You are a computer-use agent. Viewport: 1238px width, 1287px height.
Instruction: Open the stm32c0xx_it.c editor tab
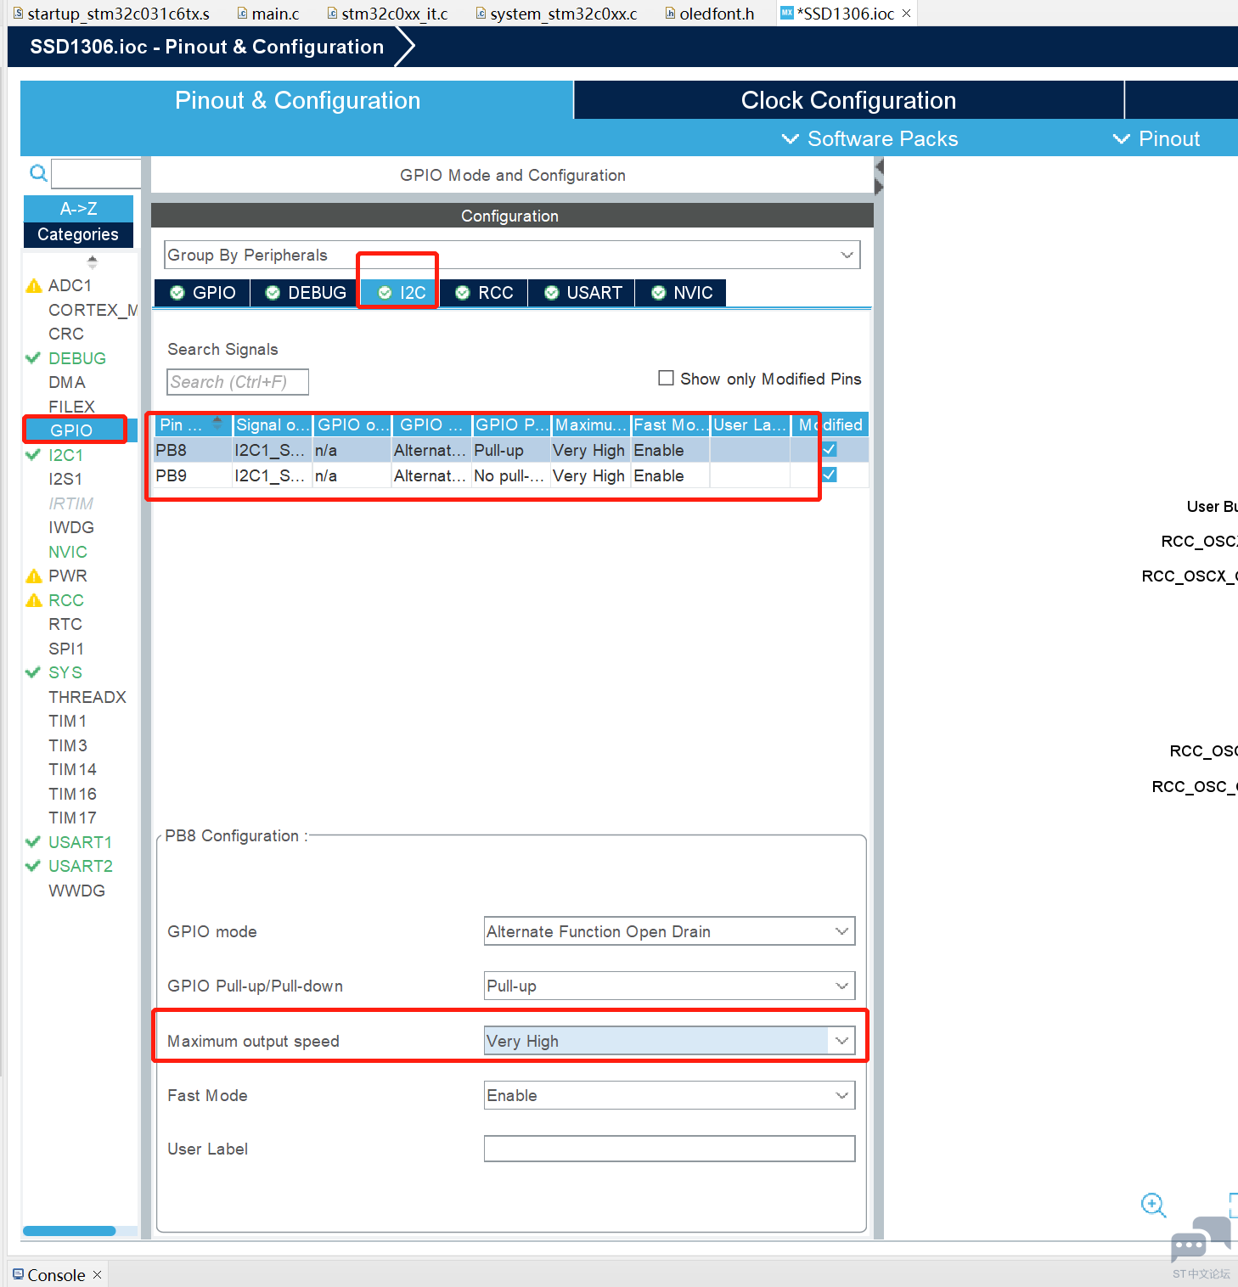(387, 14)
